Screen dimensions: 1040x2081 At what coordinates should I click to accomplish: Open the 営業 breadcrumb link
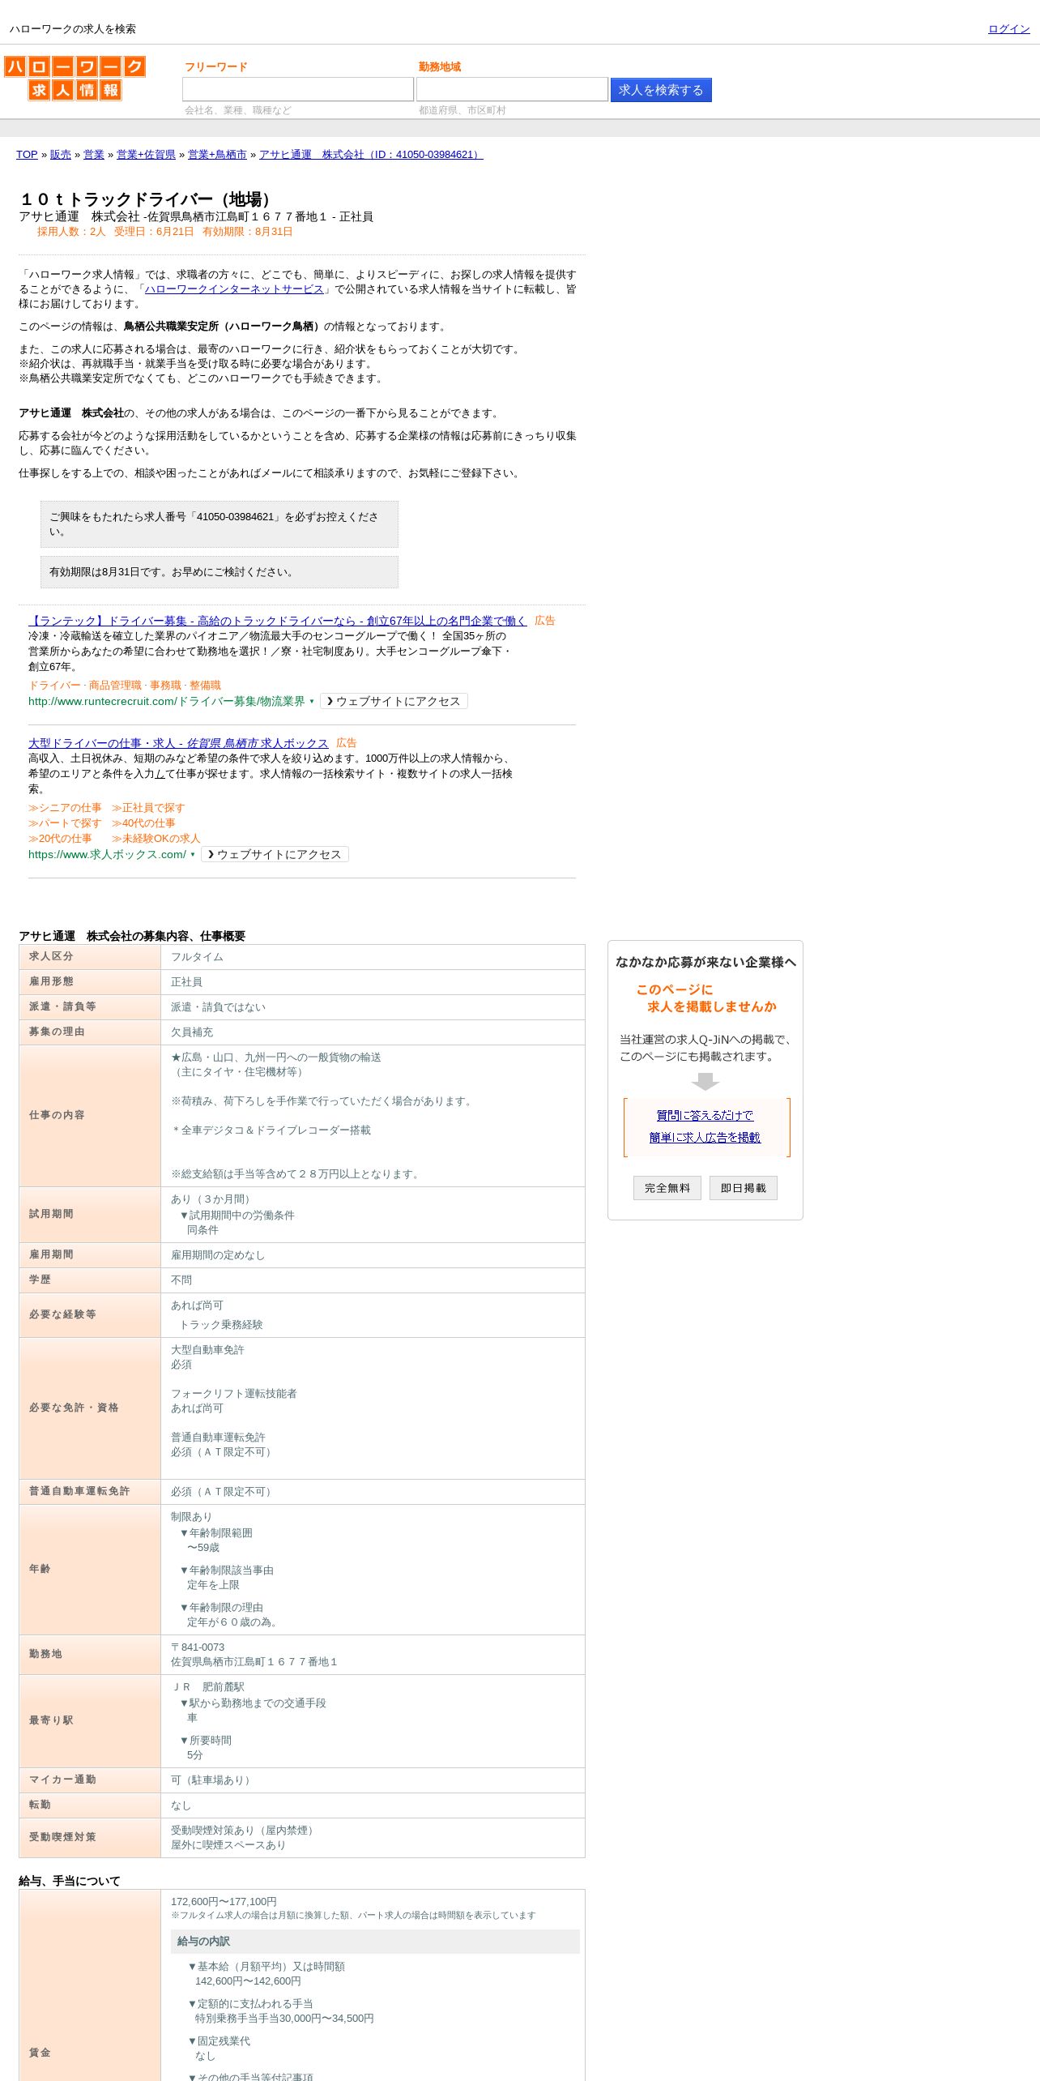(x=94, y=155)
